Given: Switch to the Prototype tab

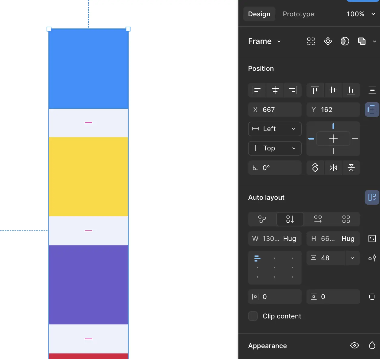Looking at the screenshot, I should 298,14.
